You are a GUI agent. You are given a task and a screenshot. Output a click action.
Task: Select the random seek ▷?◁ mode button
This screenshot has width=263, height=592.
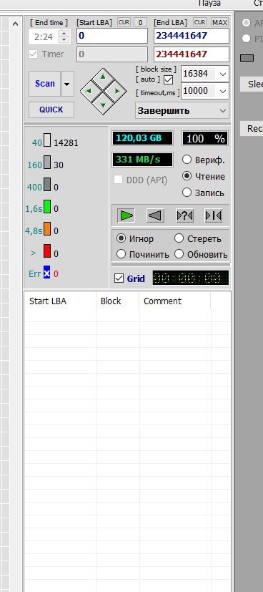[x=184, y=215]
